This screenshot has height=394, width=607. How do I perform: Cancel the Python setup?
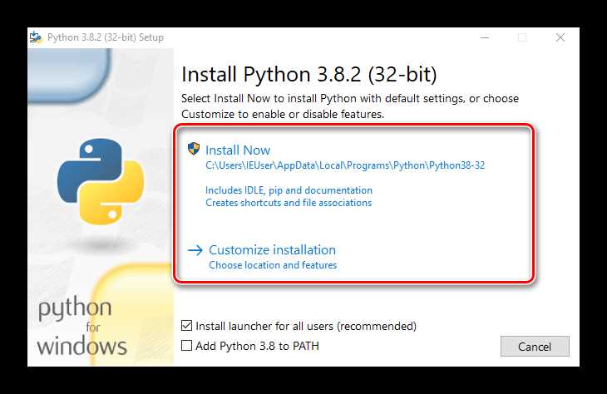click(535, 347)
